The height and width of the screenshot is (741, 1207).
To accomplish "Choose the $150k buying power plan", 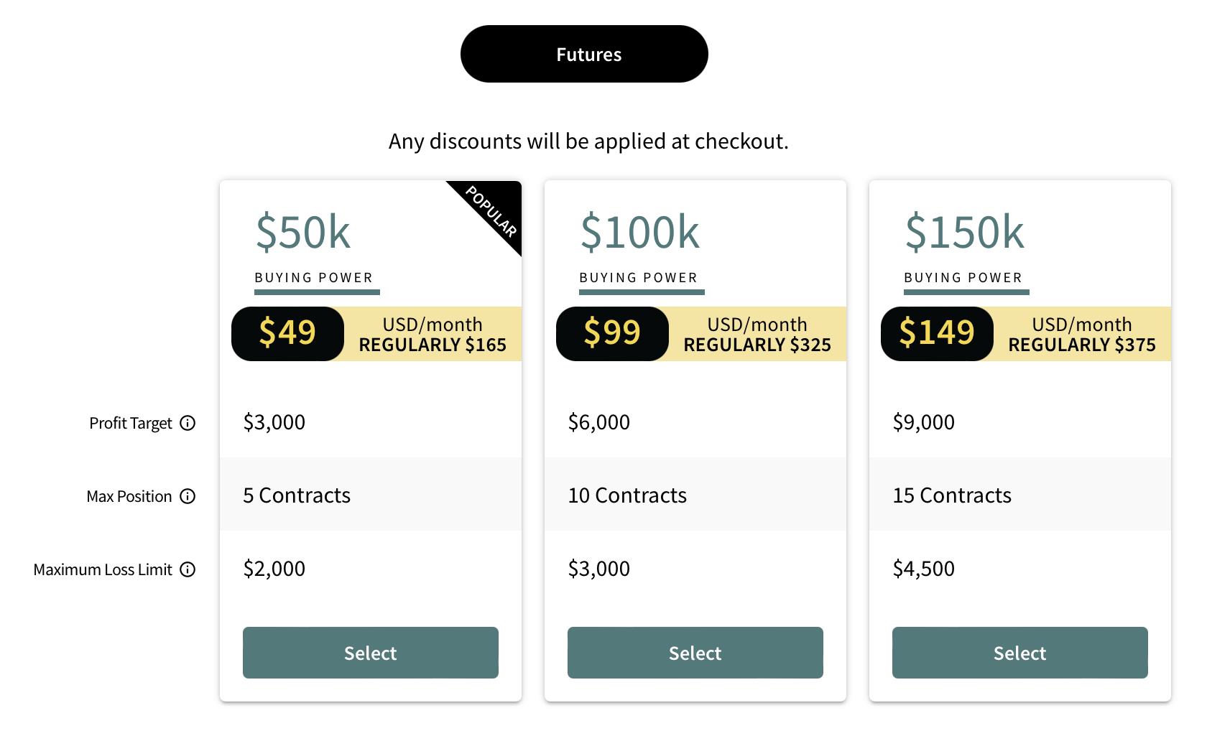I will pyautogui.click(x=1019, y=653).
